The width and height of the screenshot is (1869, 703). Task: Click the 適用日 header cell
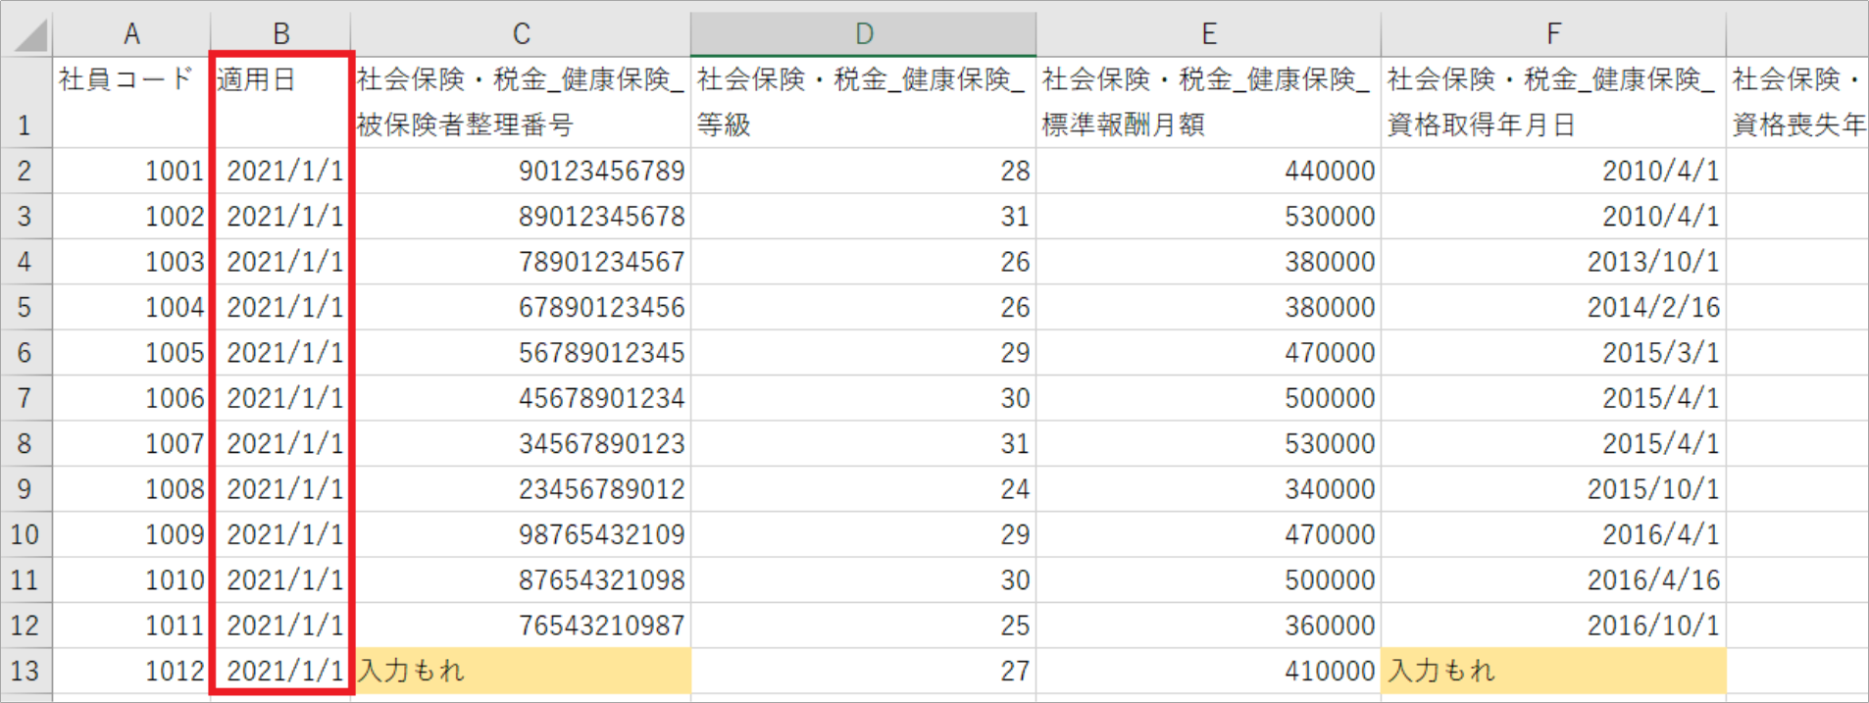pyautogui.click(x=280, y=102)
